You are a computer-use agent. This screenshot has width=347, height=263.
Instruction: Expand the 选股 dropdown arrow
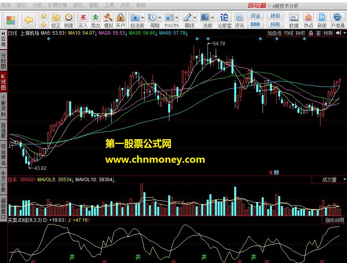(x=212, y=17)
